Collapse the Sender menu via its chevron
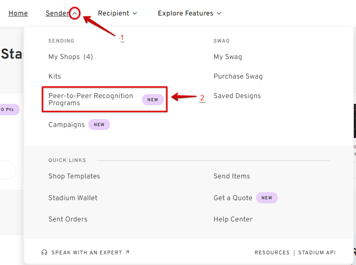This screenshot has height=265, width=356. point(75,13)
